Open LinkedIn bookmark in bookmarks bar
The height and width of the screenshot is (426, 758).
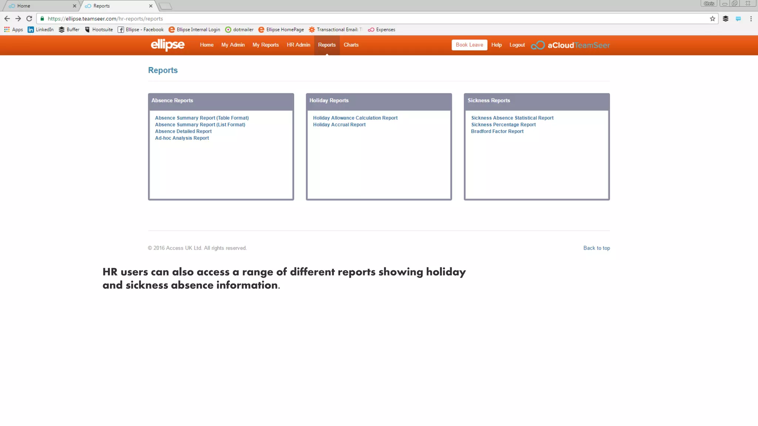coord(41,30)
